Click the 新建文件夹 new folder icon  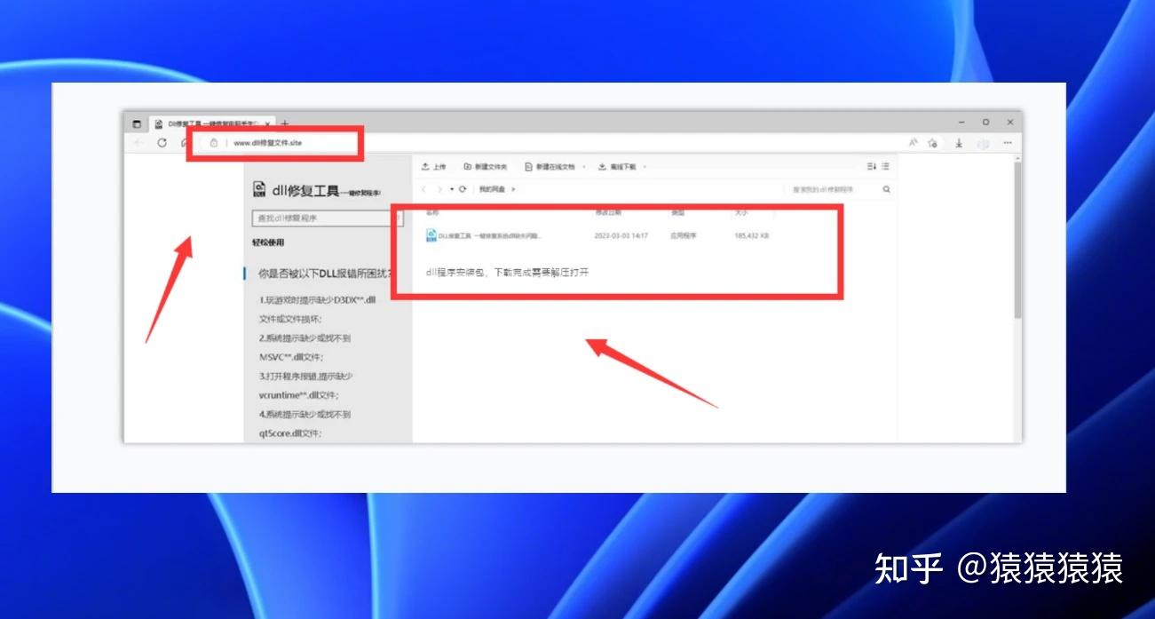(466, 165)
